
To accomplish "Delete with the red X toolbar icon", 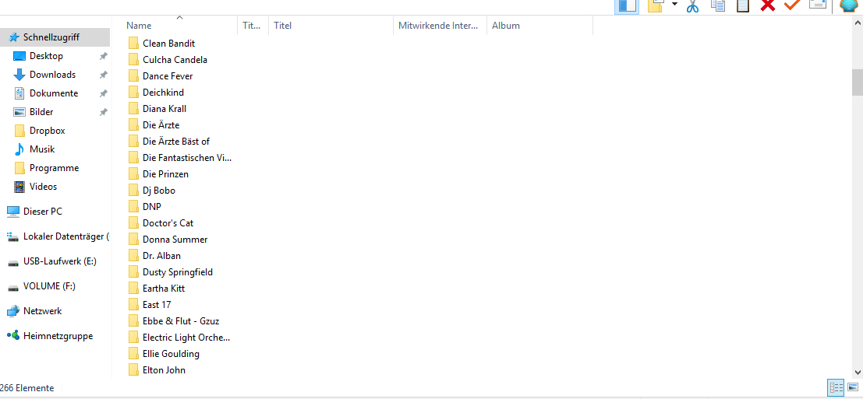I will point(768,5).
